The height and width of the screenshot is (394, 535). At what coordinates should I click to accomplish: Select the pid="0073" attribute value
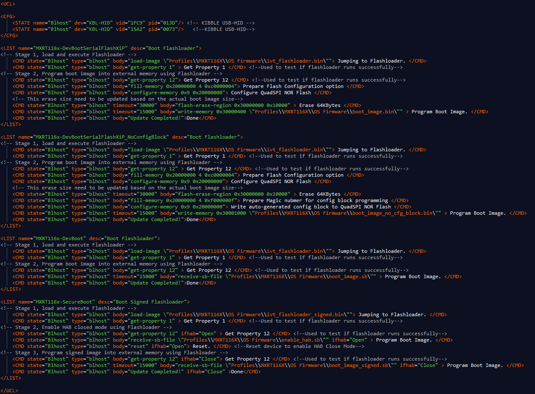click(169, 29)
